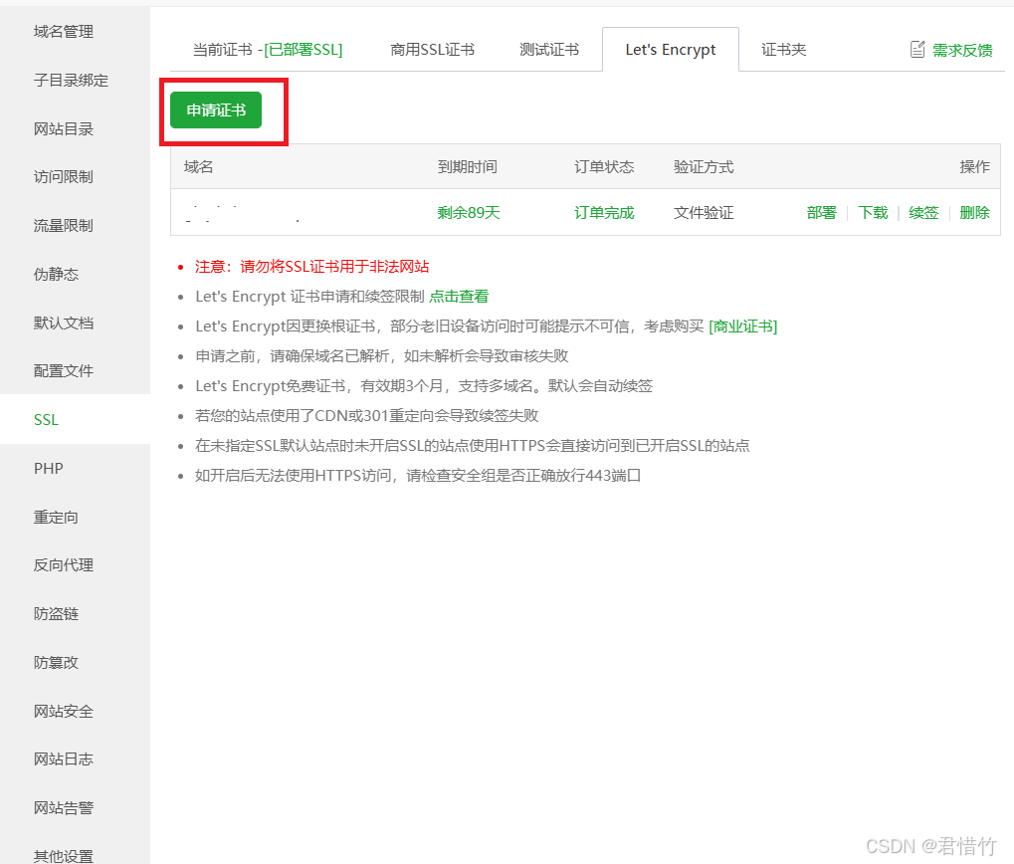Screen dimensions: 1014x864
Task: Click the green 申请证书 button
Action: (216, 109)
